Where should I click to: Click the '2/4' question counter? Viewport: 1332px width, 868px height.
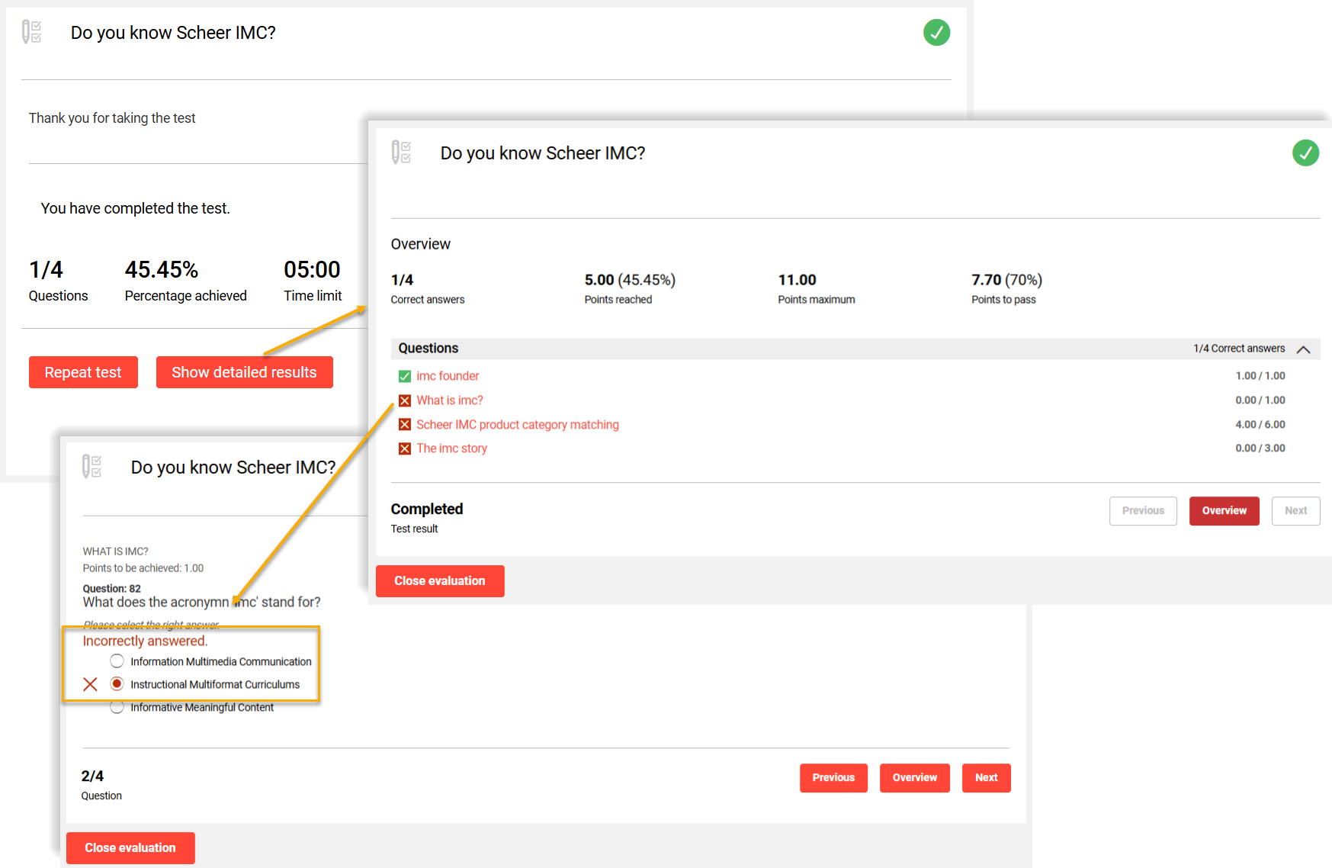pos(92,776)
